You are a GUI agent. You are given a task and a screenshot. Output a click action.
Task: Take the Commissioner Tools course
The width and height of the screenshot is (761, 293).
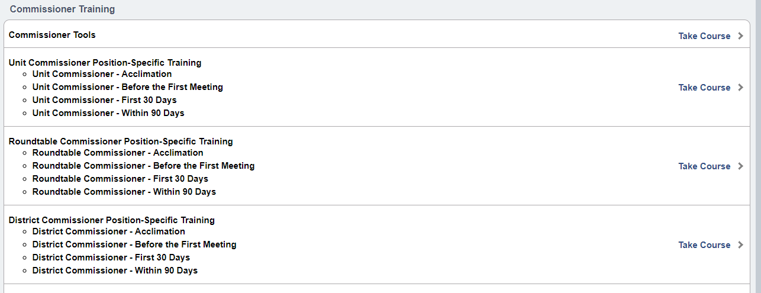coord(704,36)
